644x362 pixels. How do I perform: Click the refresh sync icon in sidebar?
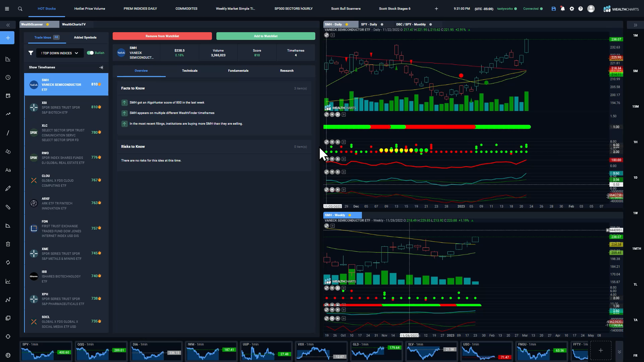click(8, 262)
